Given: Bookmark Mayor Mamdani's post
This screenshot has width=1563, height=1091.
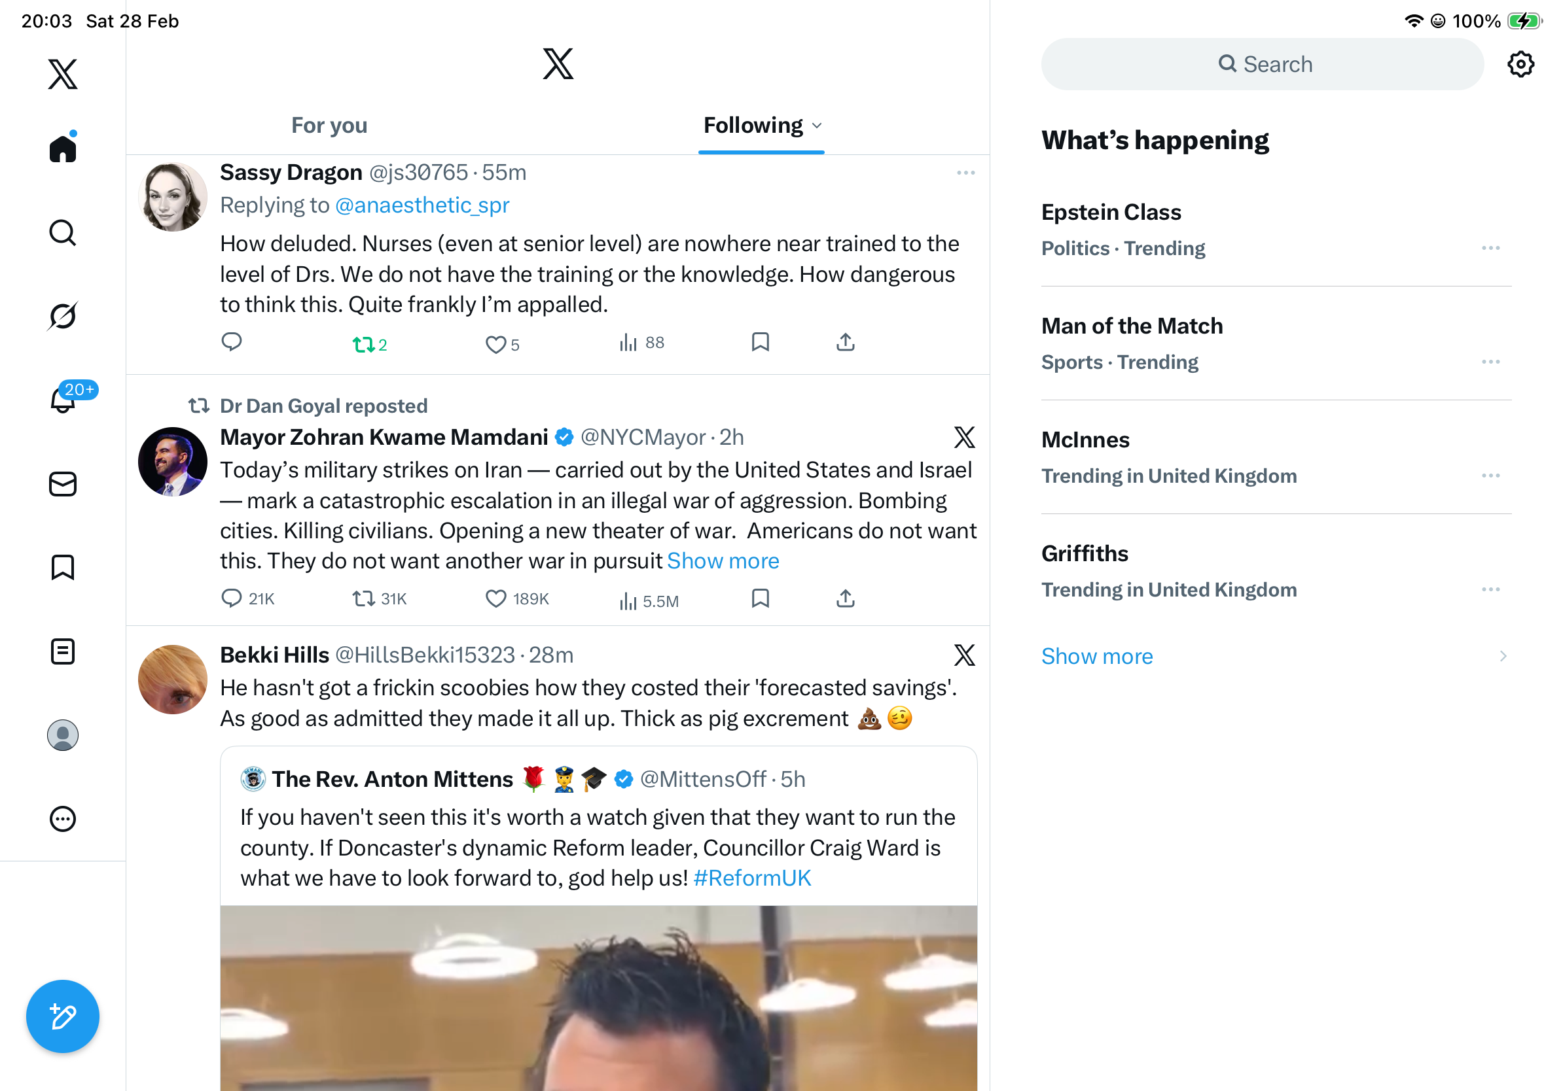Looking at the screenshot, I should coord(760,598).
